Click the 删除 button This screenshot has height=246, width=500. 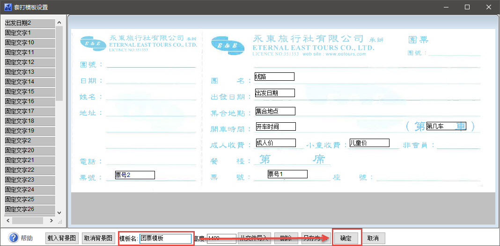[286, 238]
